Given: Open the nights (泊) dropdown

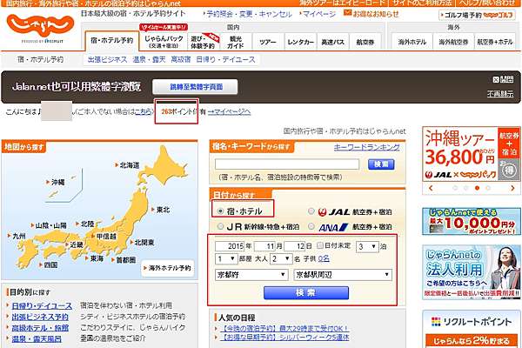Looking at the screenshot, I should point(367,247).
